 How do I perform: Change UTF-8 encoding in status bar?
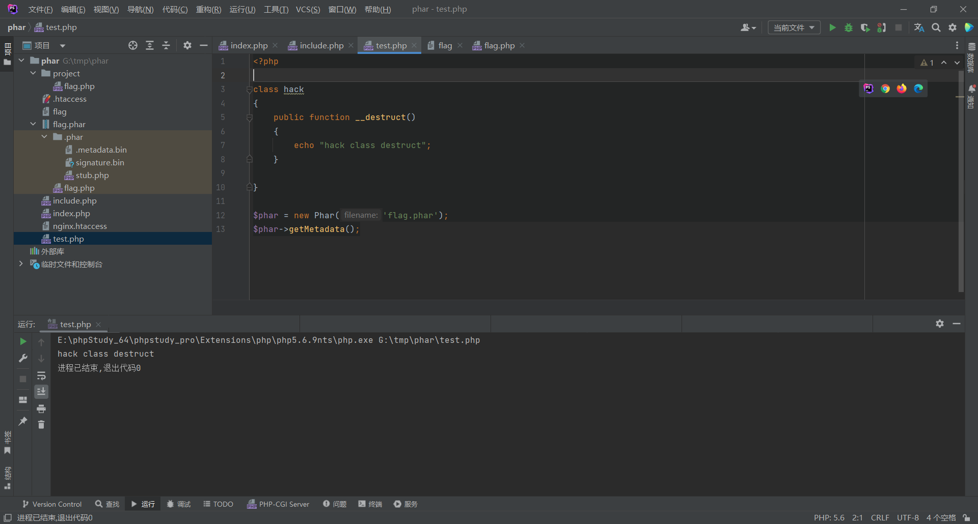click(x=908, y=517)
